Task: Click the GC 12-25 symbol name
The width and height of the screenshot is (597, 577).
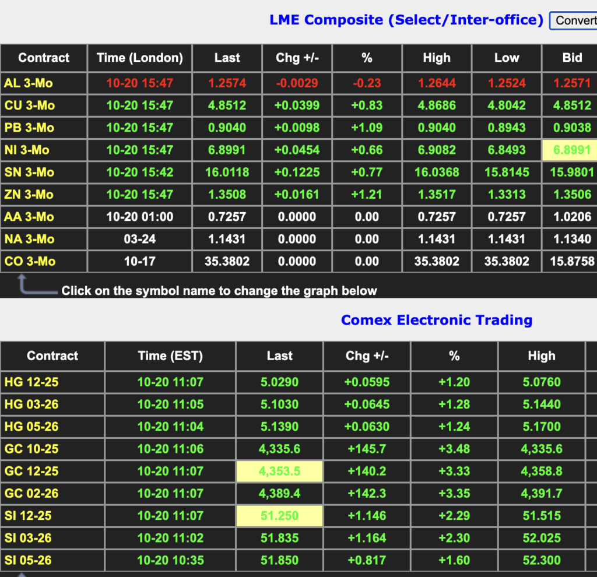Action: [x=31, y=471]
